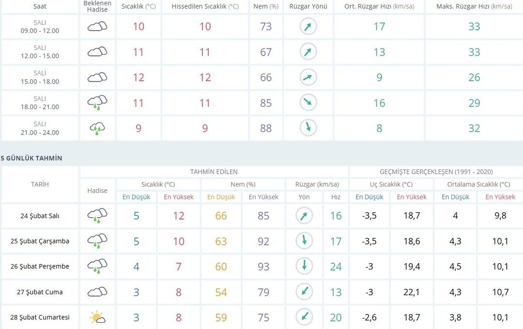Click the rain icon for 21.00 - 24.00
Screen dimensions: 523x329
tap(97, 128)
